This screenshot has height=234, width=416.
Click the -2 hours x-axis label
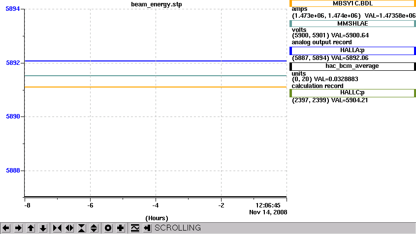pos(221,205)
